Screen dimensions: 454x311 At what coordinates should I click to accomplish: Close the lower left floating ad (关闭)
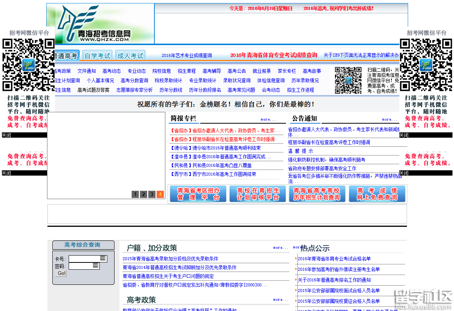[6, 173]
